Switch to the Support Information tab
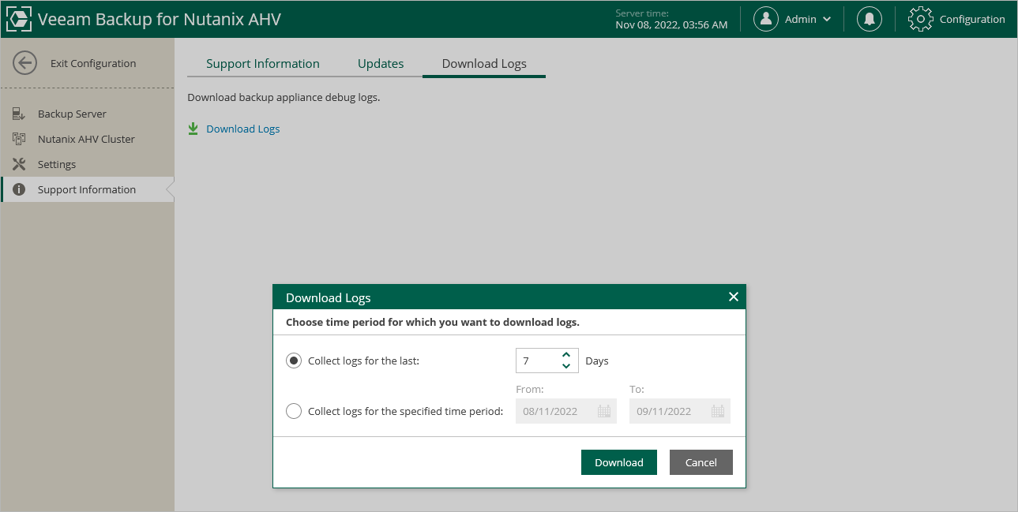1018x512 pixels. tap(263, 64)
